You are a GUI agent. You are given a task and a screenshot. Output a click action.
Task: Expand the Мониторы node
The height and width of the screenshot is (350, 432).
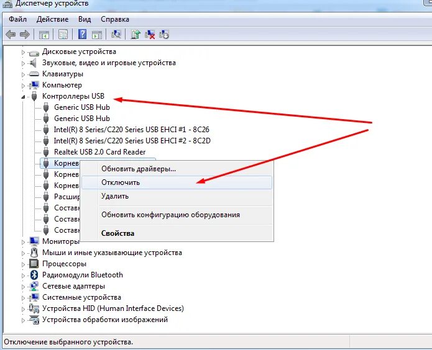[24, 242]
